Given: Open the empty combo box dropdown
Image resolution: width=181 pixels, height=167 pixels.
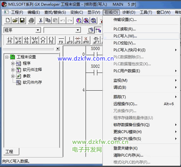Looking at the screenshot, I should [78, 30].
